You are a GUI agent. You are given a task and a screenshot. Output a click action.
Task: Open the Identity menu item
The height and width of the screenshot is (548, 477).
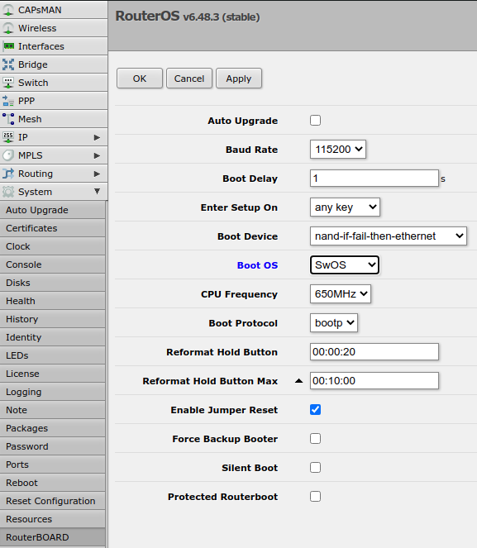[52, 337]
